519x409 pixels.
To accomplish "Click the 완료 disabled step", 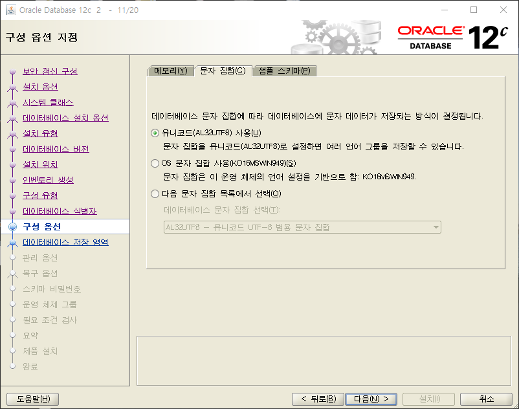I will click(30, 367).
